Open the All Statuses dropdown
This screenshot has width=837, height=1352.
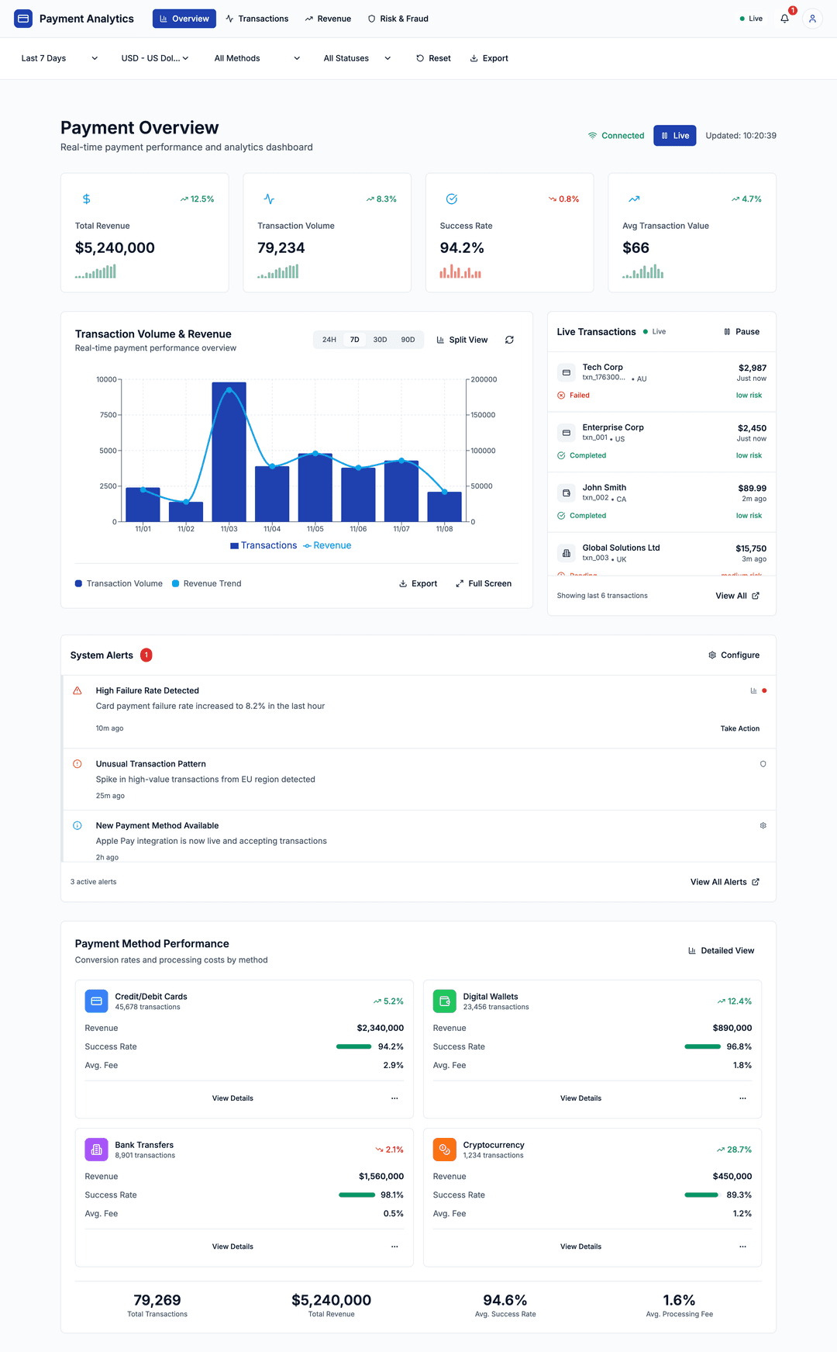click(x=357, y=58)
